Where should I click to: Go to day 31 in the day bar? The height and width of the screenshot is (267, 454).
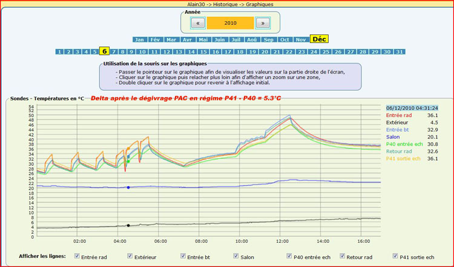click(399, 52)
